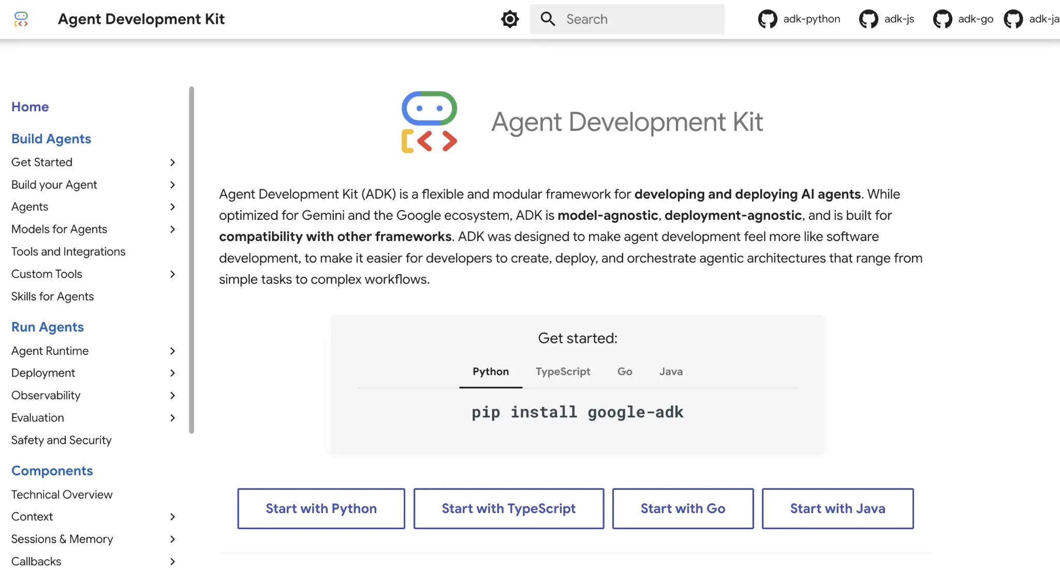Screen dimensions: 1060x570
Task: Click the large Agent Development Kit robot logo
Action: [429, 122]
